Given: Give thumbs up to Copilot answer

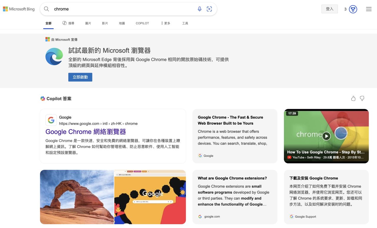Looking at the screenshot, I should point(353,99).
